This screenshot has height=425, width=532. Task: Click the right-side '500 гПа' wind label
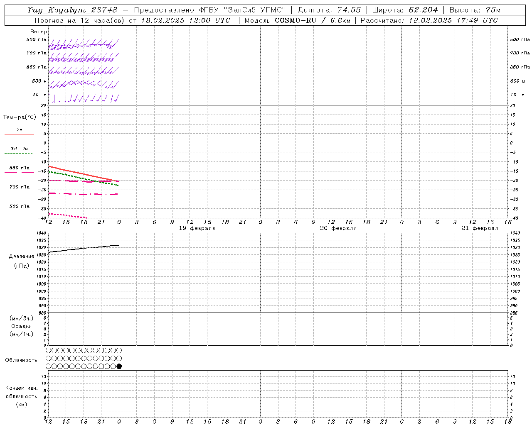click(x=520, y=39)
